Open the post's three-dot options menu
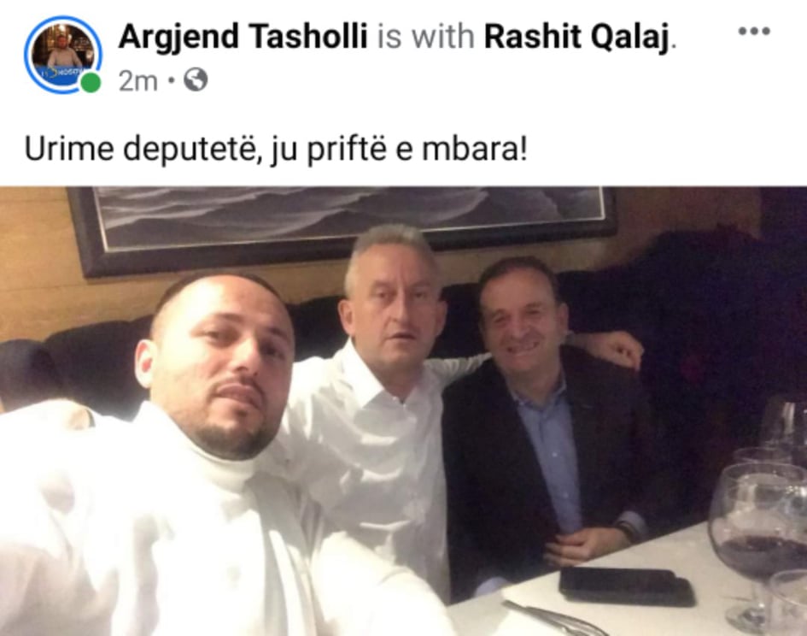807x636 pixels. point(754,32)
